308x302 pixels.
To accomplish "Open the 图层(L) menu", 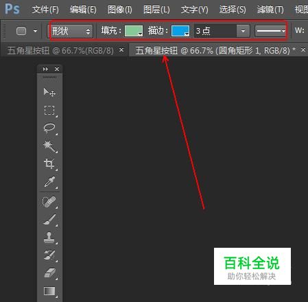I will pyautogui.click(x=156, y=10).
